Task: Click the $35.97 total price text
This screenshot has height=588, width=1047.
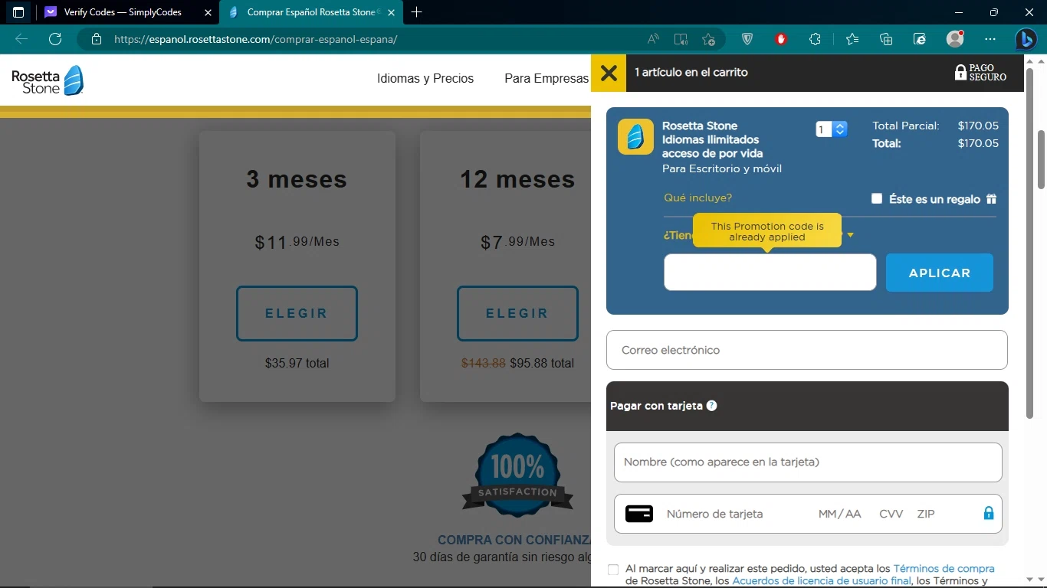Action: pos(297,363)
